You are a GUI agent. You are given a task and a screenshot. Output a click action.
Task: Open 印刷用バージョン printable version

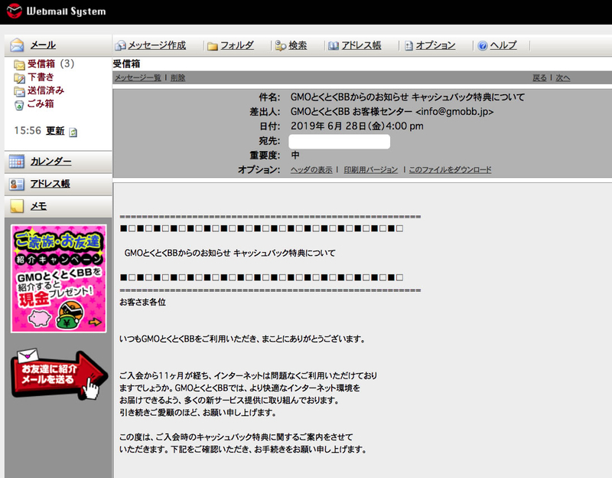[371, 169]
